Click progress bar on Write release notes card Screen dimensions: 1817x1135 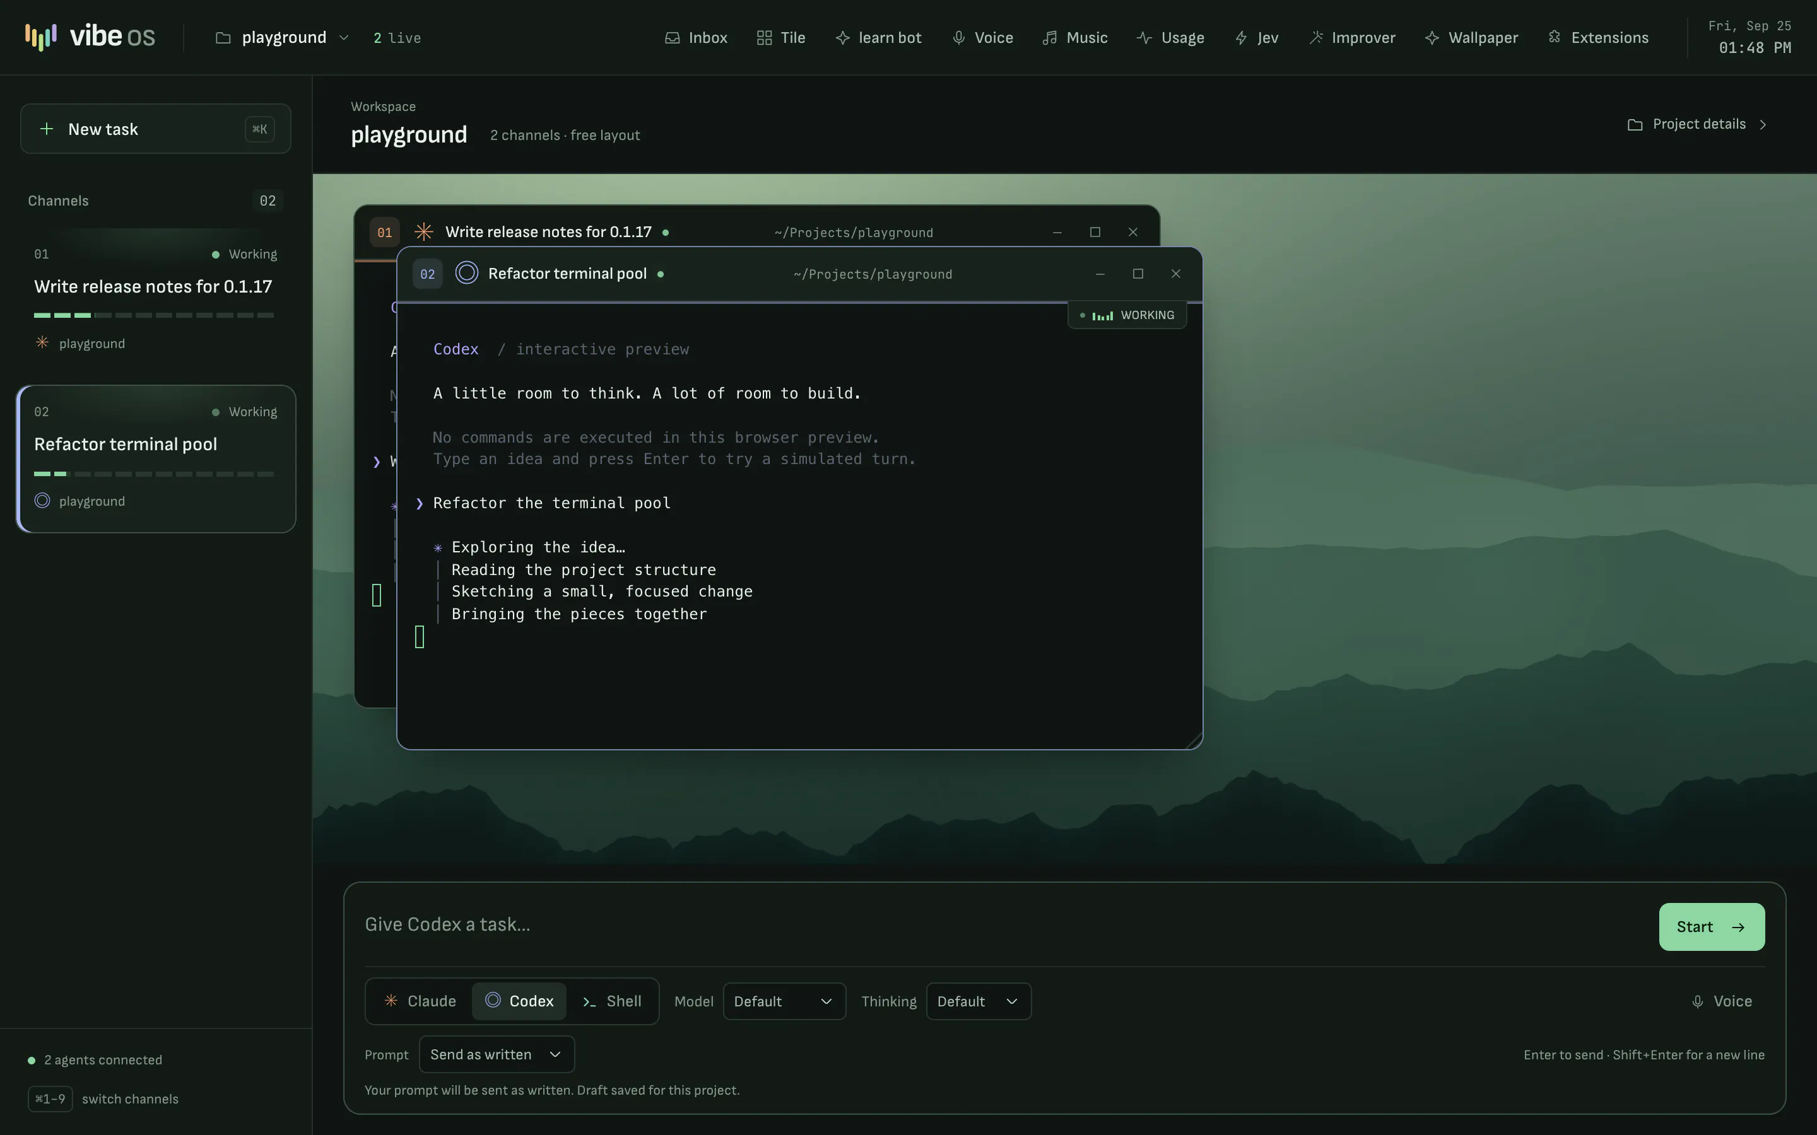click(154, 315)
